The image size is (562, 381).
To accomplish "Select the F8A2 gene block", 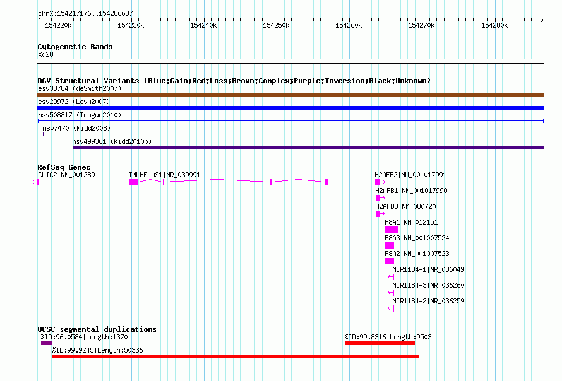I will click(x=390, y=261).
